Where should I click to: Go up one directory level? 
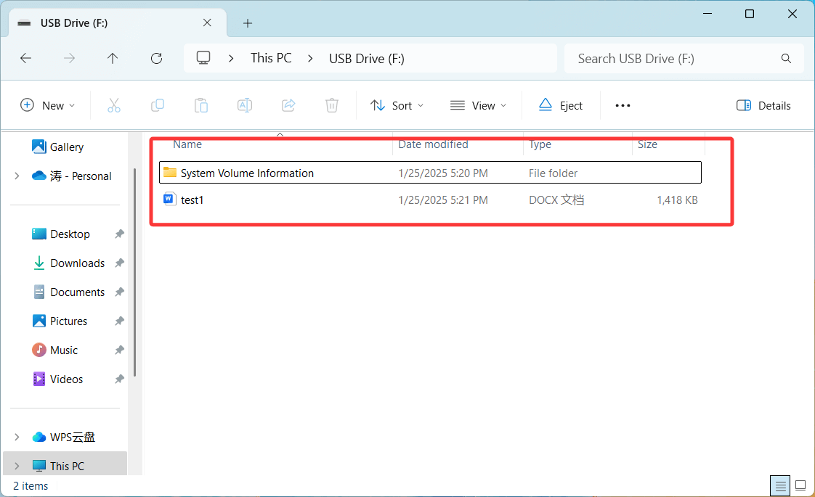coord(113,59)
